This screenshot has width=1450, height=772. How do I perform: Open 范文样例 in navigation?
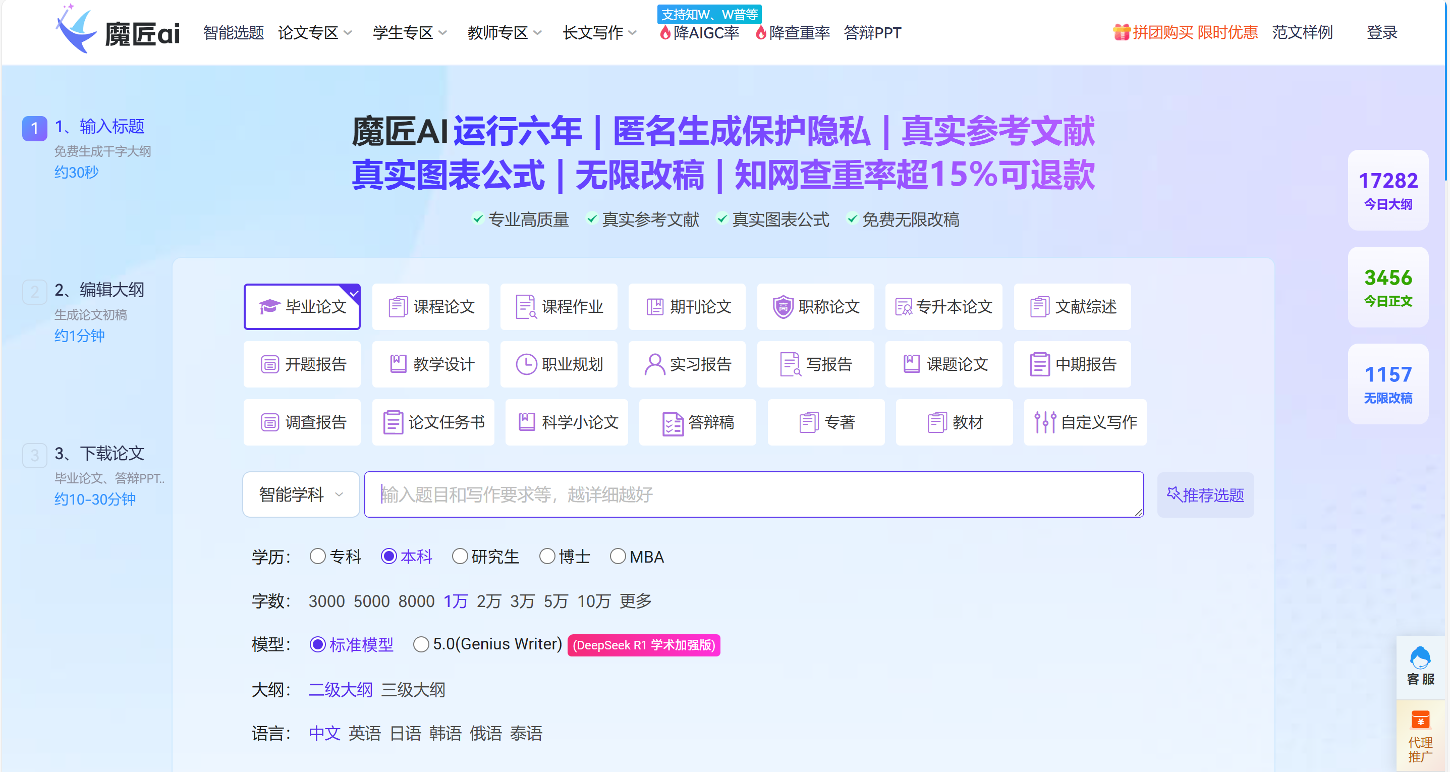(x=1303, y=33)
